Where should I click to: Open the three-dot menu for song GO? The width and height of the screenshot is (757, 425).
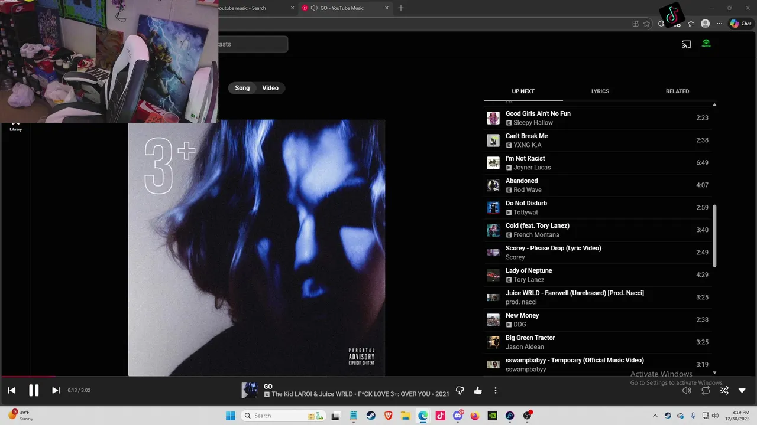tap(496, 391)
